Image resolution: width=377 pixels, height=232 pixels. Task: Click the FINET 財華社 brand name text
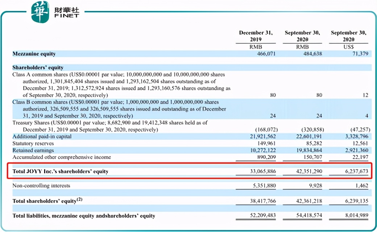(67, 12)
